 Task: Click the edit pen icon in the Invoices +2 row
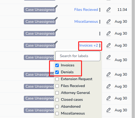[109, 46]
